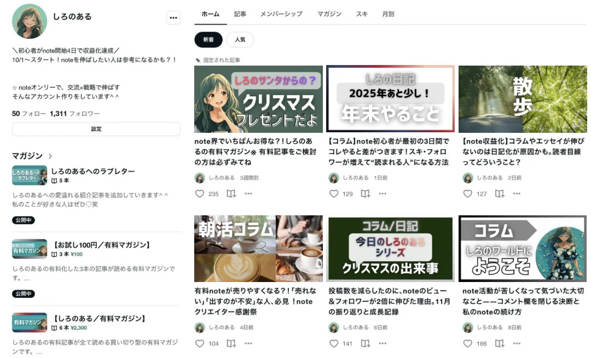Add the 129-like article to a magazine
This screenshot has height=358, width=591.
[x=365, y=193]
